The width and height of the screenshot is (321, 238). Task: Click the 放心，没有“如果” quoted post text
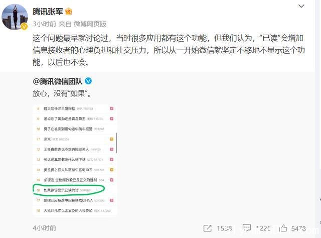[x=62, y=93]
